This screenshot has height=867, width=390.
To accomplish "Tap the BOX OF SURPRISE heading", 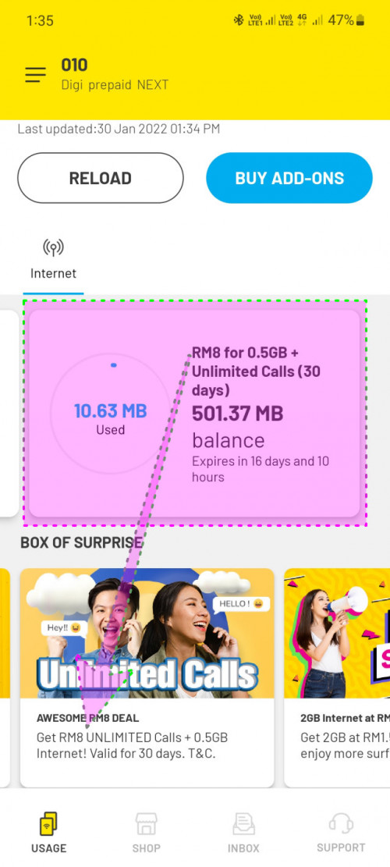I will tap(81, 542).
